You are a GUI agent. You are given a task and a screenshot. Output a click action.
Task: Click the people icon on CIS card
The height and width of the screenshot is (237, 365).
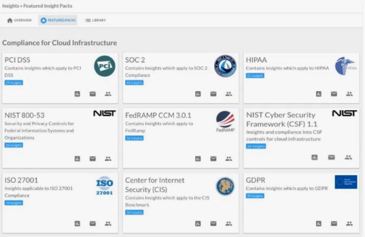229,224
